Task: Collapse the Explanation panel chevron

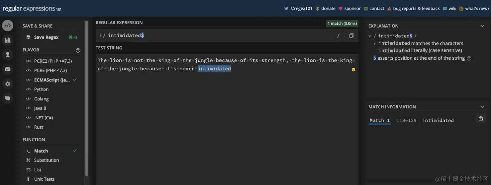Action: [482, 26]
